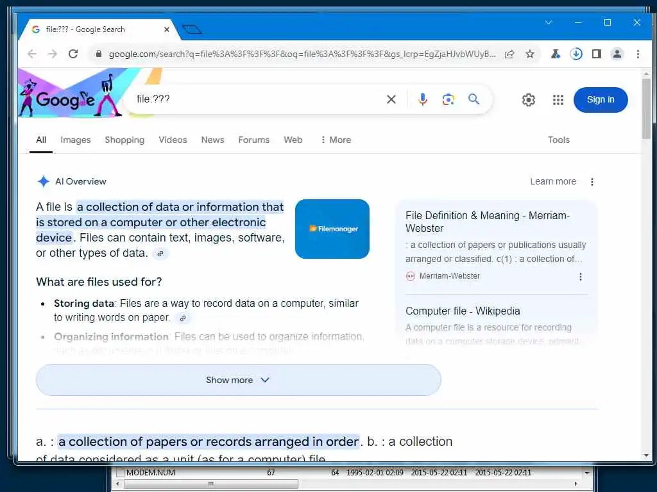The height and width of the screenshot is (492, 657).
Task: Switch to News results tab
Action: pyautogui.click(x=212, y=140)
